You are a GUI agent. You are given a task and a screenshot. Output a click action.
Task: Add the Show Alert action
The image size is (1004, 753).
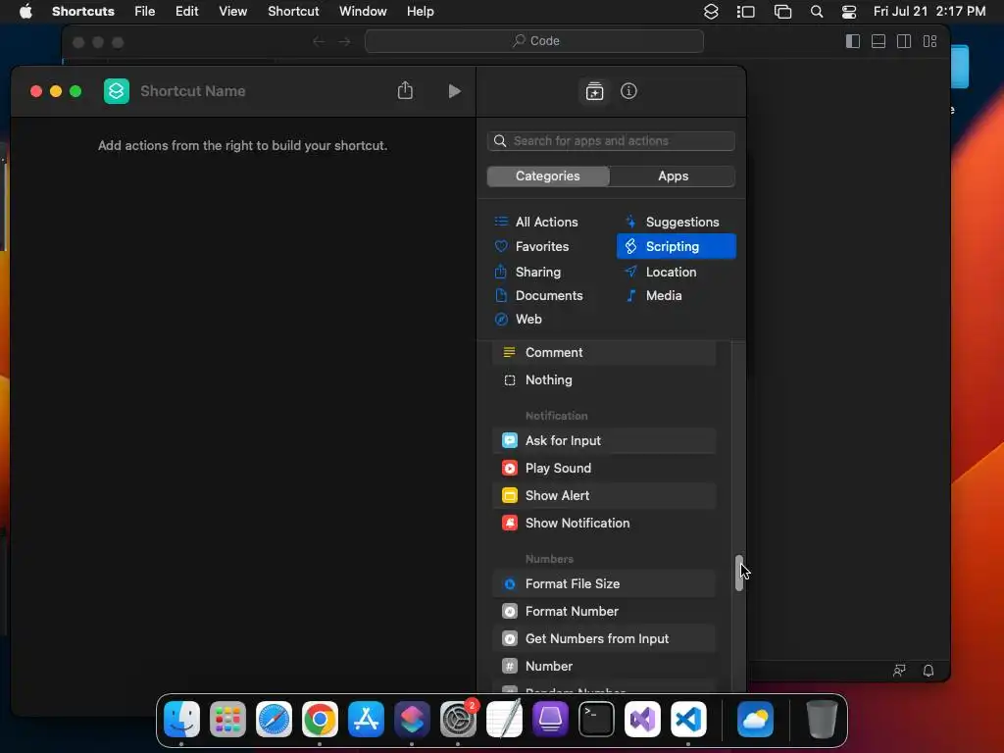point(604,495)
